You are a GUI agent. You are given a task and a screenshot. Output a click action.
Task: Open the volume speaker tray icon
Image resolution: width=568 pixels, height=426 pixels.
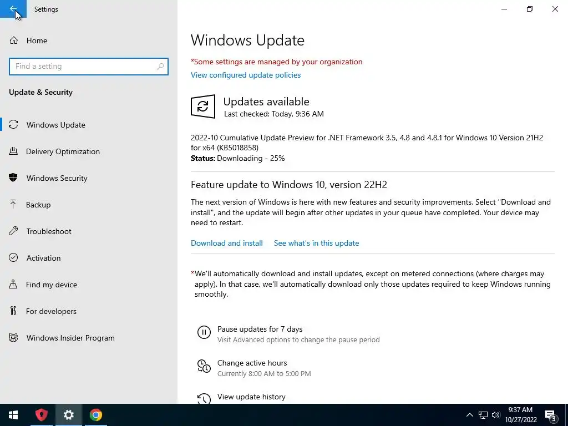pyautogui.click(x=496, y=415)
